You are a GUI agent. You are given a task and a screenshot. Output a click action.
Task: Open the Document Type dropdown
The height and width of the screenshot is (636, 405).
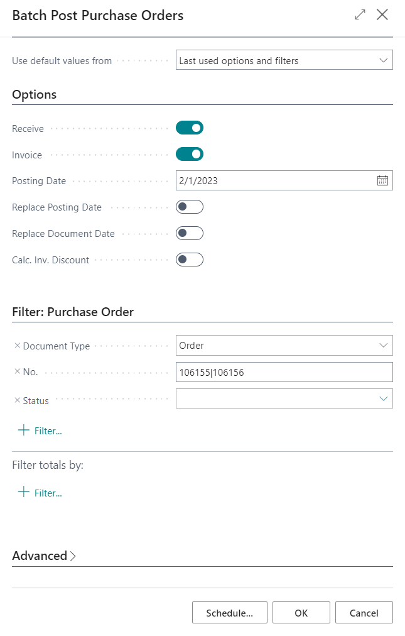tap(284, 345)
